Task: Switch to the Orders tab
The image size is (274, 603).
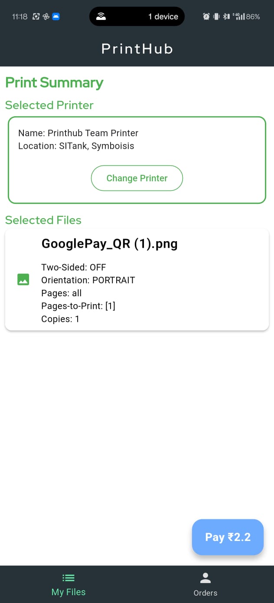Action: [x=205, y=585]
